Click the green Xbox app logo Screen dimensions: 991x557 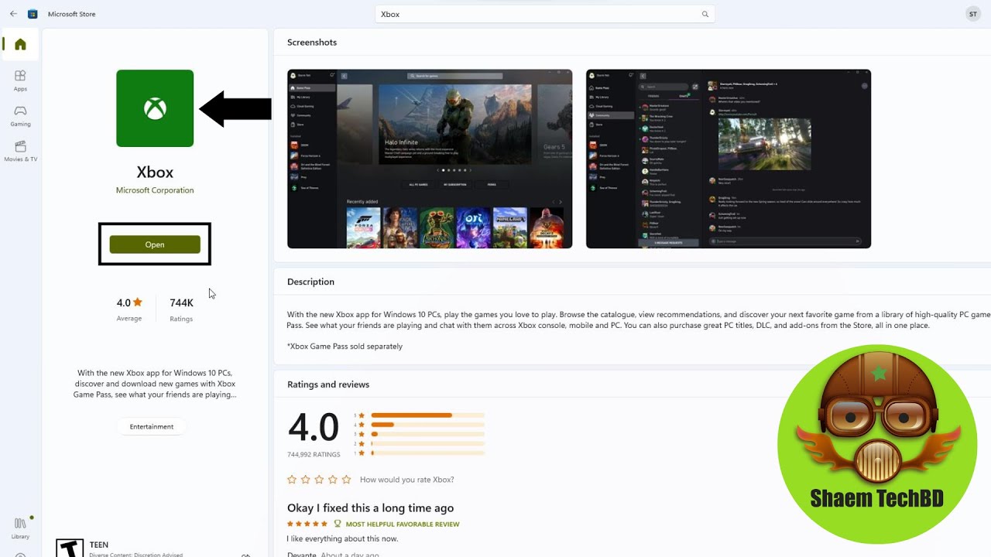coord(155,108)
